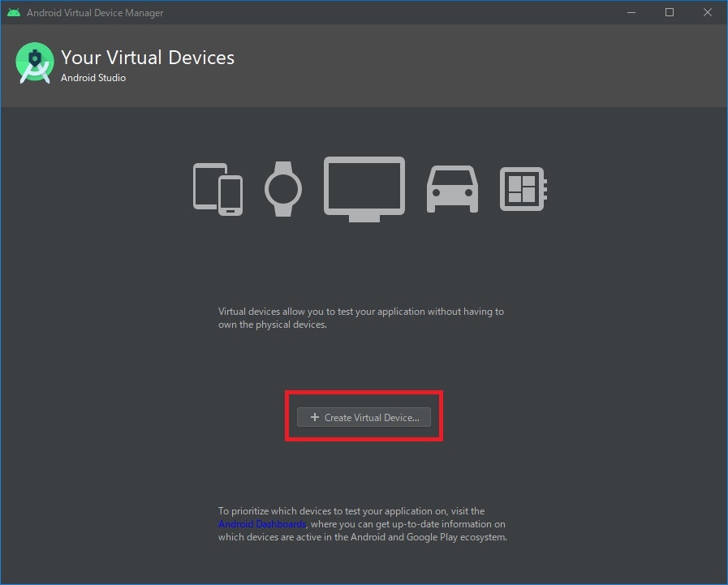Click the 'Your Virtual Devices' heading
Viewport: 728px width, 585px height.
pyautogui.click(x=148, y=58)
